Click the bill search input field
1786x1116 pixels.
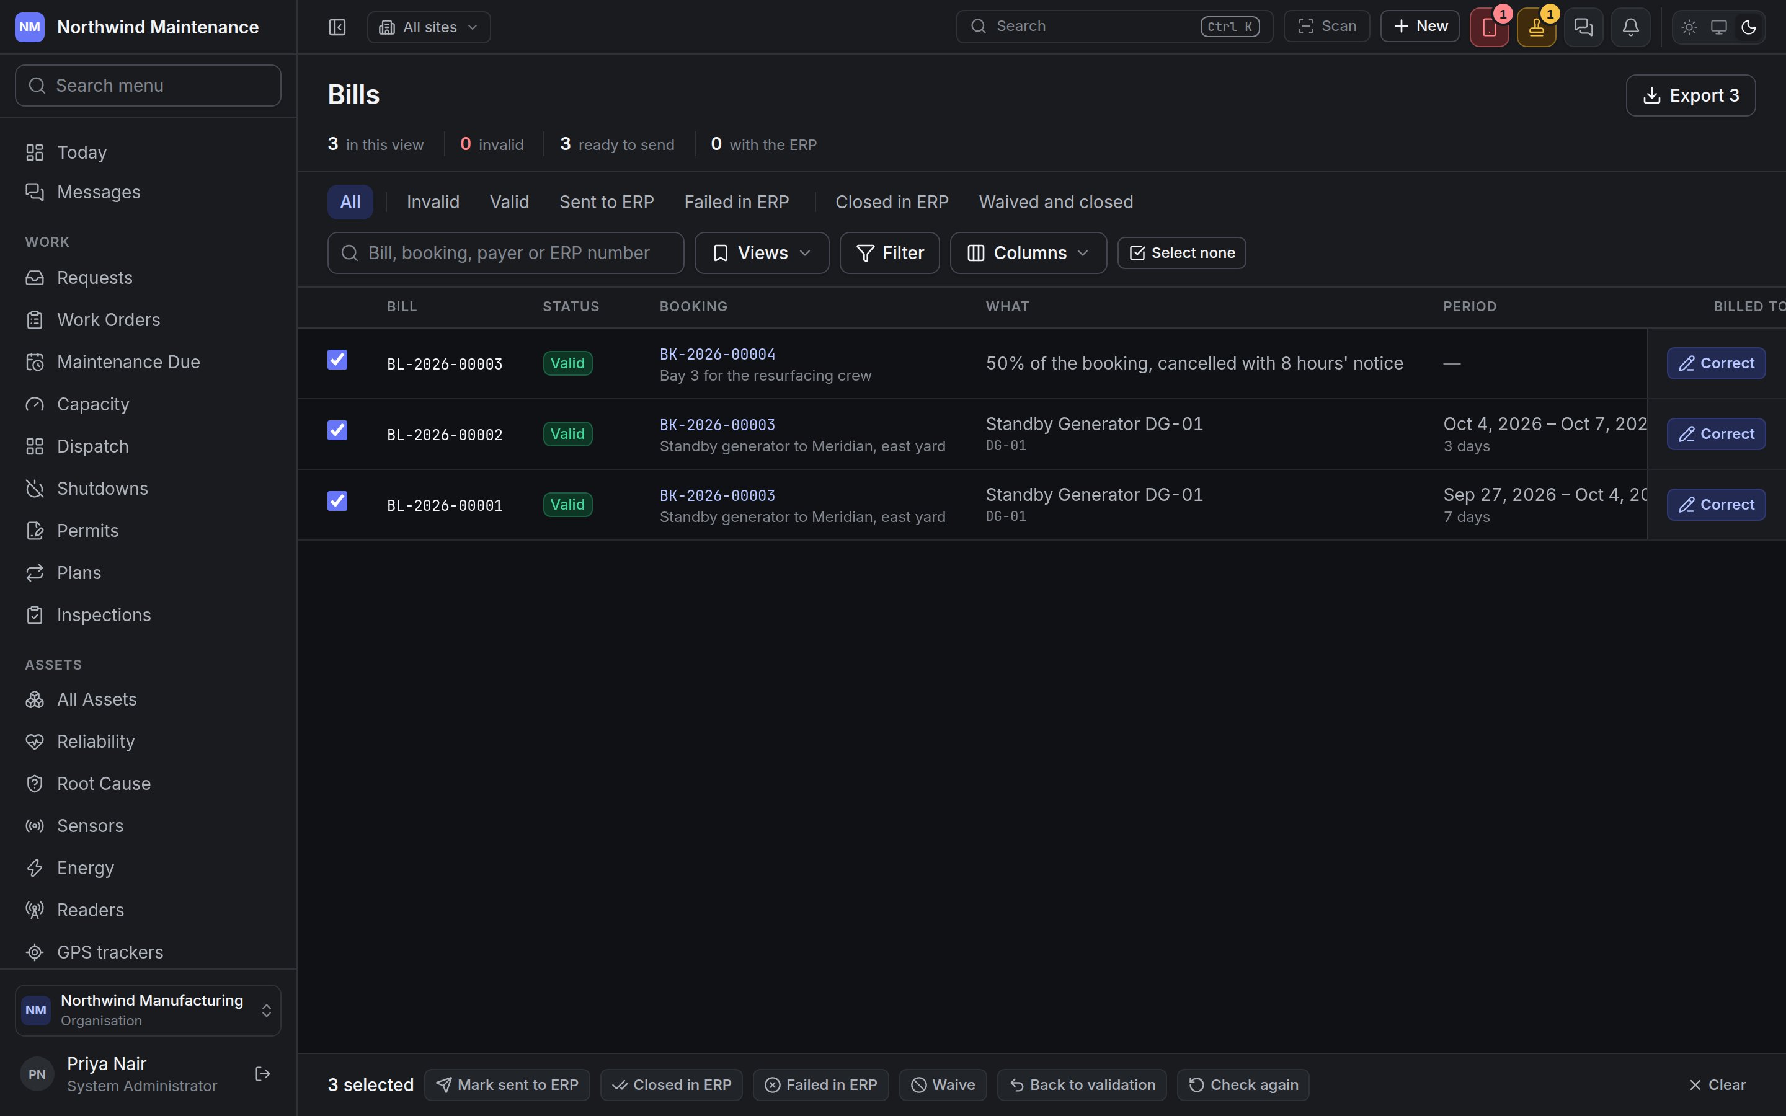point(505,253)
